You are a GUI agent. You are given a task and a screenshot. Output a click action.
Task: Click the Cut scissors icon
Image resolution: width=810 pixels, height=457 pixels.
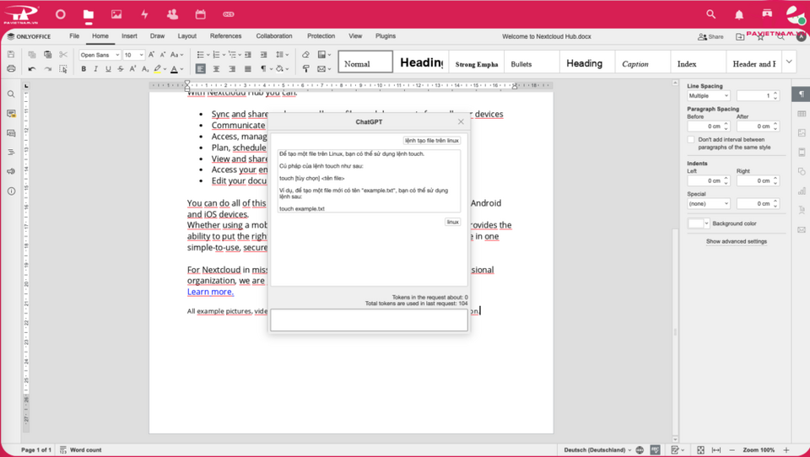click(63, 55)
